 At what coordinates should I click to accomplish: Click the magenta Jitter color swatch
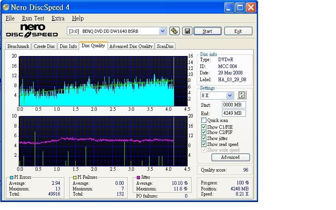click(x=138, y=178)
